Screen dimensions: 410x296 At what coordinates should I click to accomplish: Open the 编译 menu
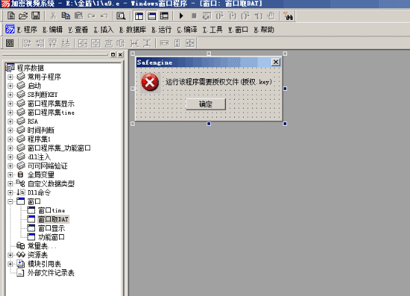point(187,30)
